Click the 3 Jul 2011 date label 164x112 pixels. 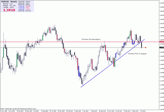pos(143,111)
